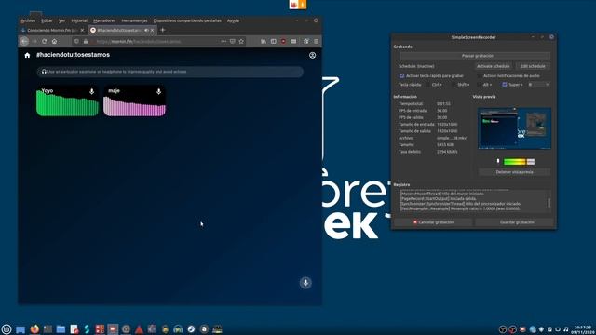The image size is (596, 335).
Task: Bookmark this page with the star icon
Action: coord(241,41)
